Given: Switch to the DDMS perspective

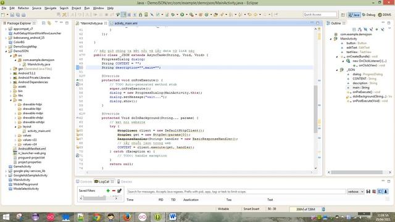Looking at the screenshot, I should click(385, 15).
